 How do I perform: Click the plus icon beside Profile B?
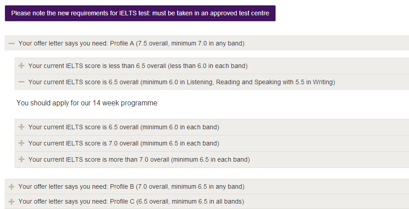12,186
